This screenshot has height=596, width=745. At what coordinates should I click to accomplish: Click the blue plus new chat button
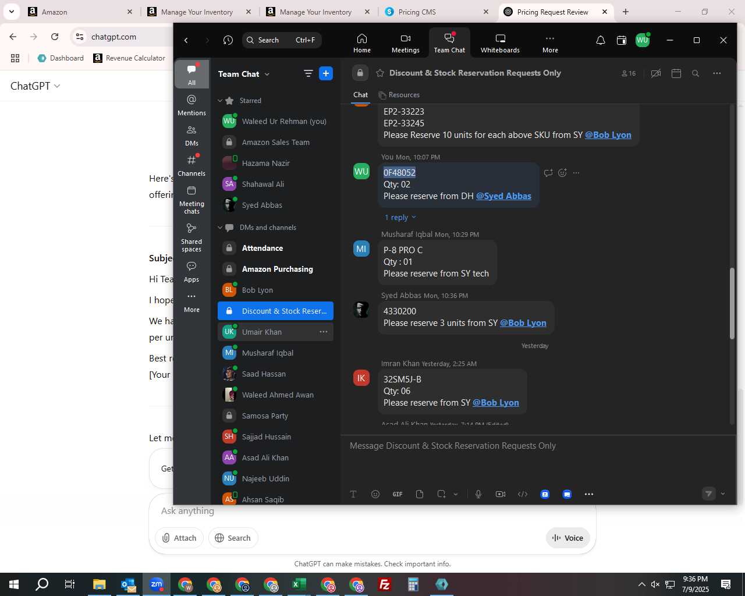click(x=326, y=73)
